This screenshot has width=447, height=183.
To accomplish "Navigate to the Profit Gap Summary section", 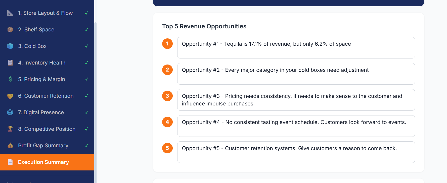I will (43, 145).
